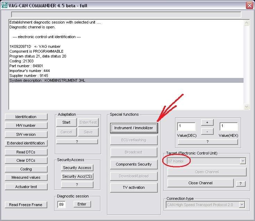Image resolution: width=255 pixels, height=221 pixels.
Task: Click the Security Access button
Action: (x=77, y=168)
